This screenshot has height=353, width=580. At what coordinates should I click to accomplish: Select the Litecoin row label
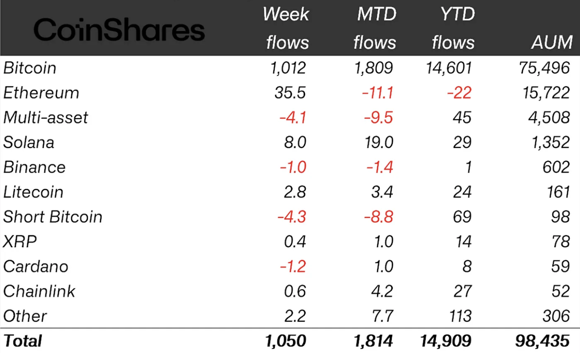pyautogui.click(x=33, y=192)
